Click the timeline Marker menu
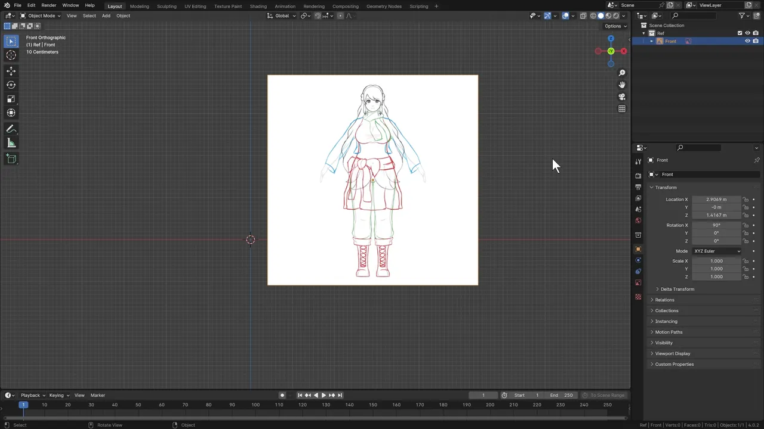 (x=98, y=395)
